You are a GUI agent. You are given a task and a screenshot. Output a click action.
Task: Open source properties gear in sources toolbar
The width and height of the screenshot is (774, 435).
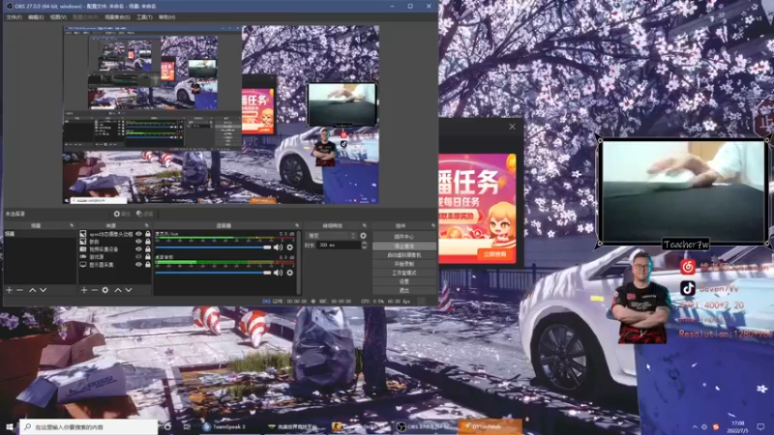click(x=105, y=290)
